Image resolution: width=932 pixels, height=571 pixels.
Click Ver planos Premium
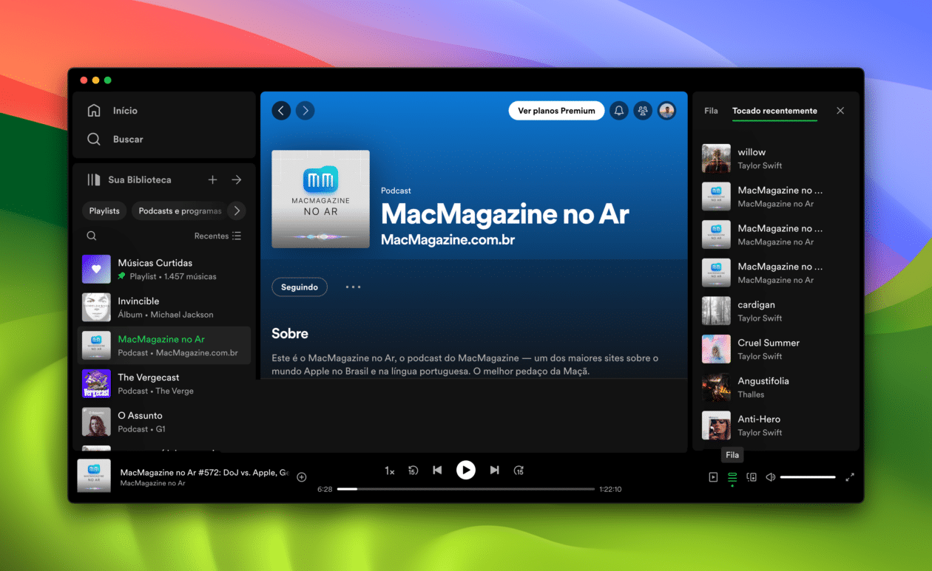click(x=556, y=111)
